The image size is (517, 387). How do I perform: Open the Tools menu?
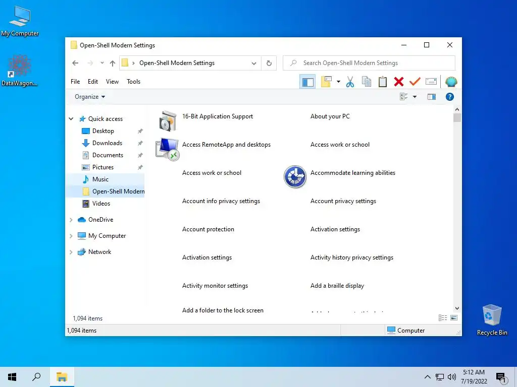pos(133,82)
